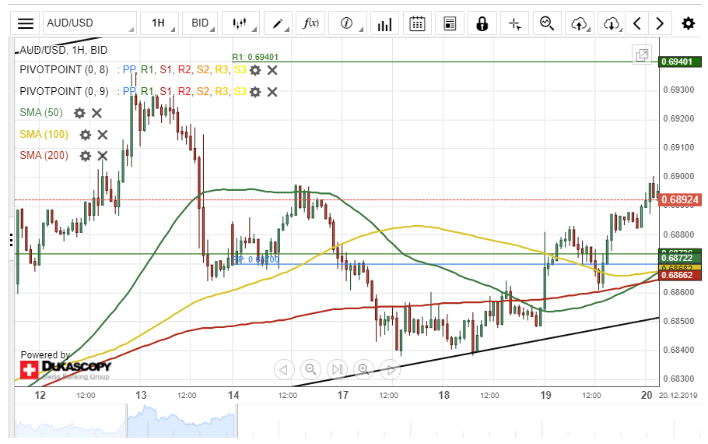Open the f(x) indicators menu
The height and width of the screenshot is (444, 708).
(311, 23)
